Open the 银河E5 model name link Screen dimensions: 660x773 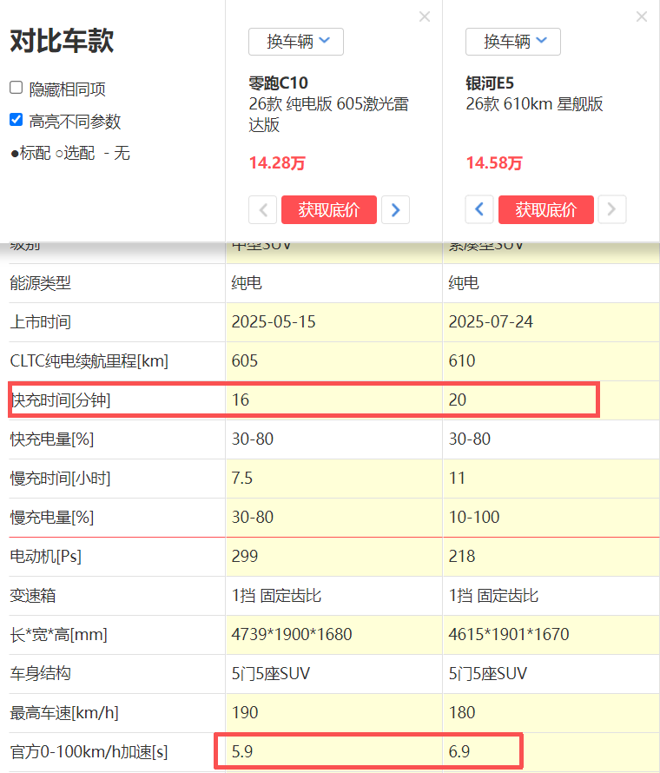(x=490, y=83)
